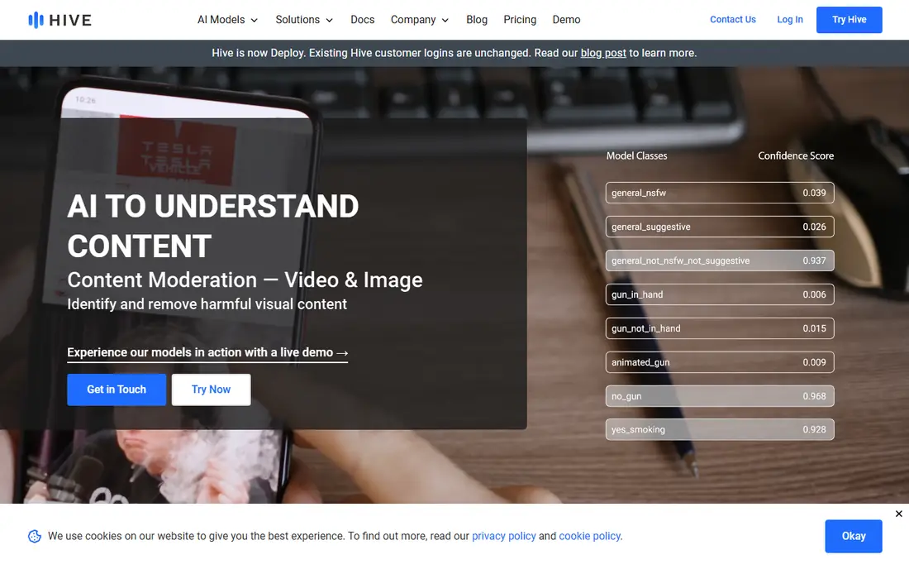Expand the AI Models menu
The width and height of the screenshot is (909, 569).
coord(227,20)
